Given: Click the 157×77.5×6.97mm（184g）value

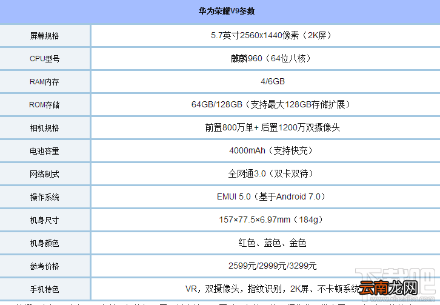Looking at the screenshot, I should pos(271,220).
